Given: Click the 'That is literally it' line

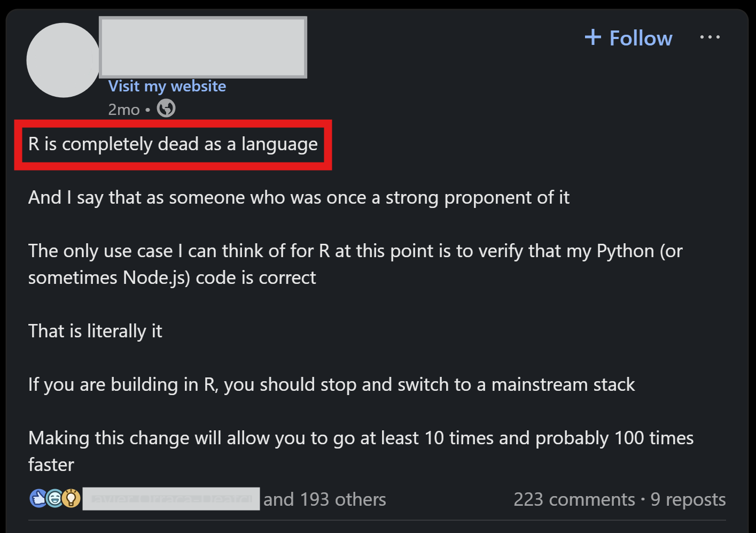Looking at the screenshot, I should (95, 331).
